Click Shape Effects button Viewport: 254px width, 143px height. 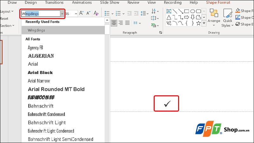tap(244, 24)
